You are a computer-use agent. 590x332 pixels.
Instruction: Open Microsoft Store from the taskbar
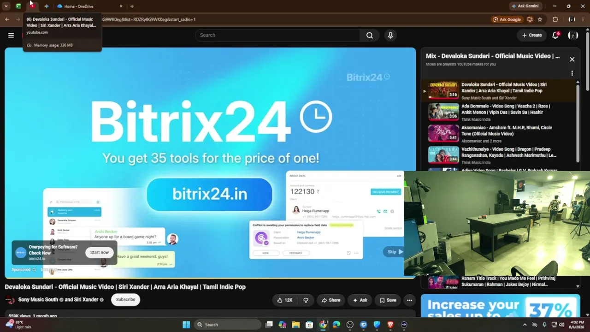pyautogui.click(x=309, y=325)
